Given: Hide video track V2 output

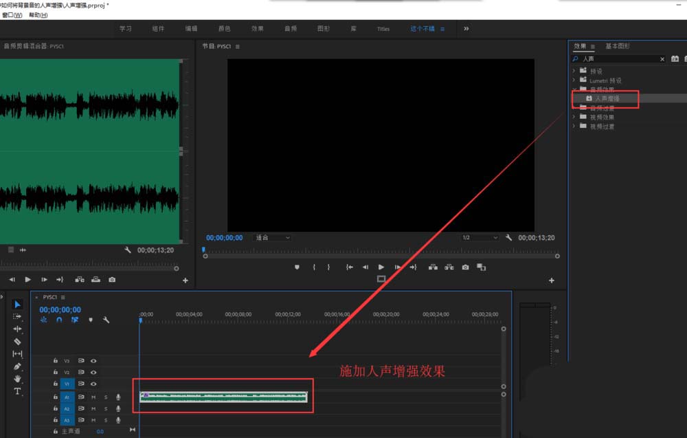Looking at the screenshot, I should 93,372.
